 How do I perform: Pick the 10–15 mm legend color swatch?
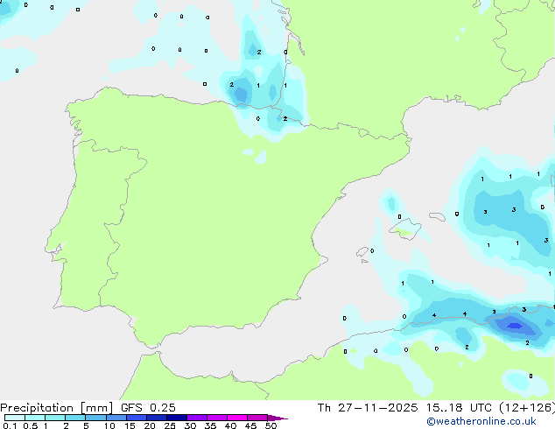coord(116,418)
